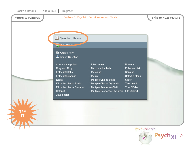Choose the Slider question type
The image size is (195, 149).
tap(128, 80)
